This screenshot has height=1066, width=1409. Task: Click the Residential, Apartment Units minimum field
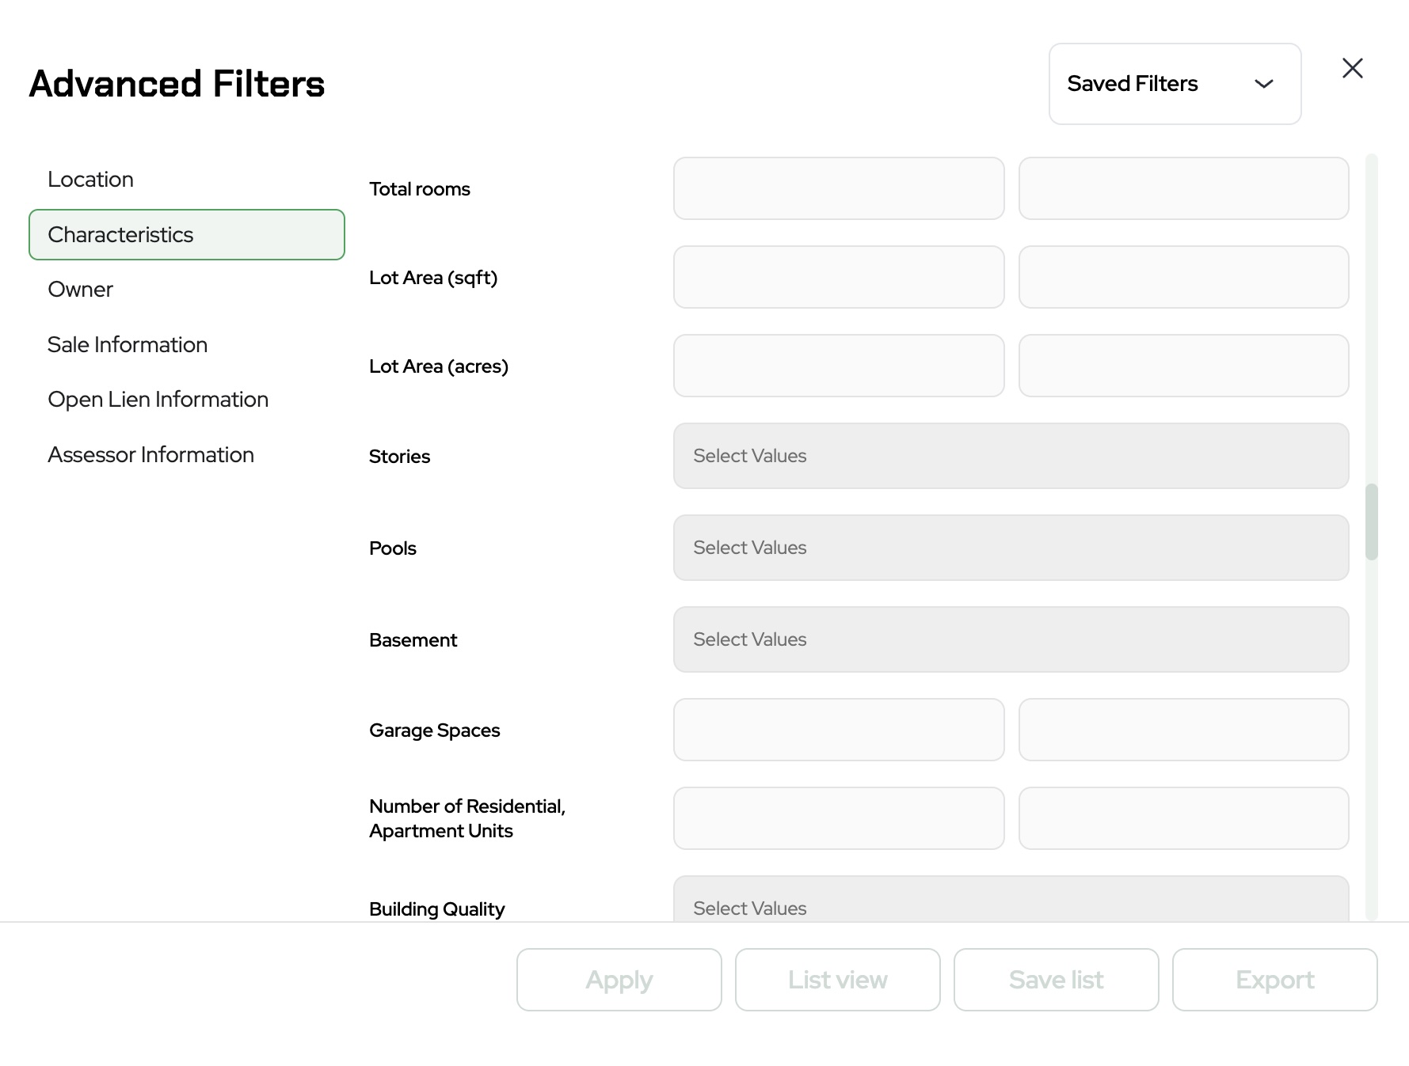coord(839,818)
